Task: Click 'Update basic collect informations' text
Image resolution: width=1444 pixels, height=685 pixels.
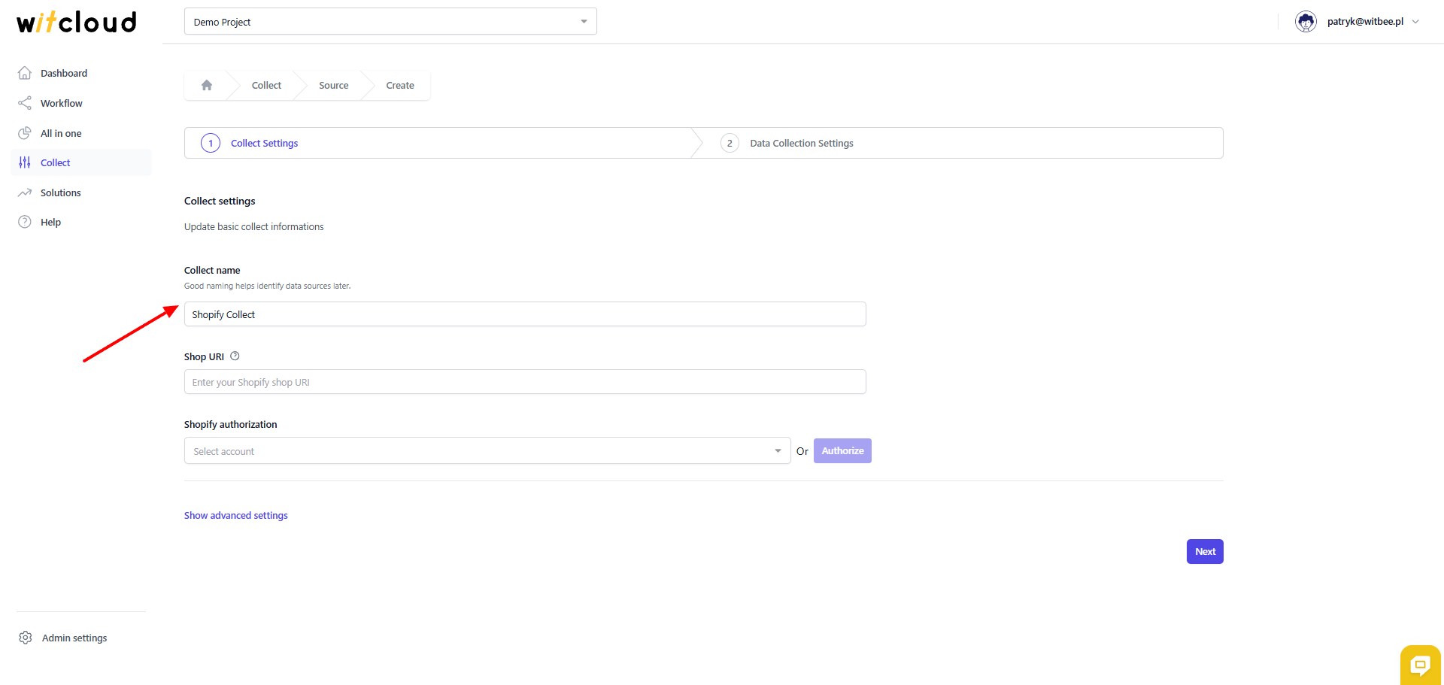Action: [x=254, y=226]
